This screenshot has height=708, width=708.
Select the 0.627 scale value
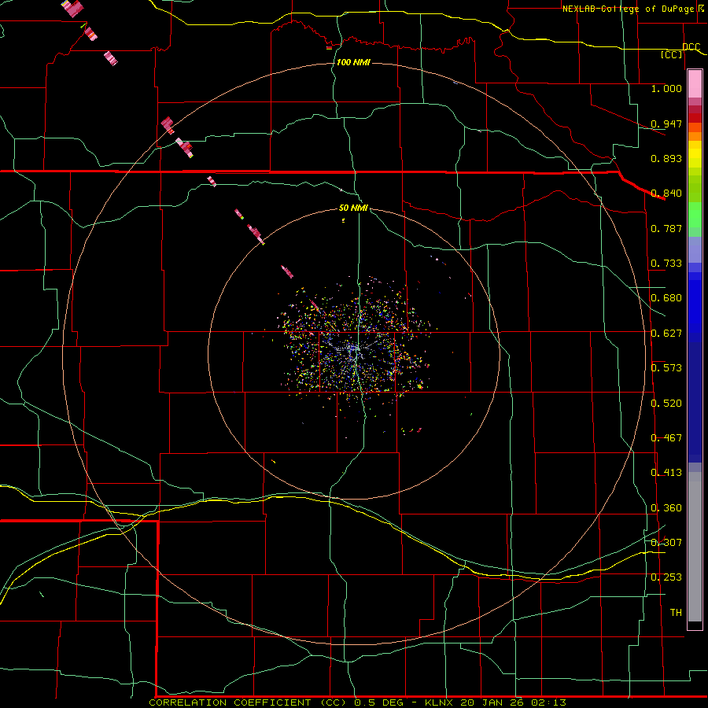click(x=666, y=334)
